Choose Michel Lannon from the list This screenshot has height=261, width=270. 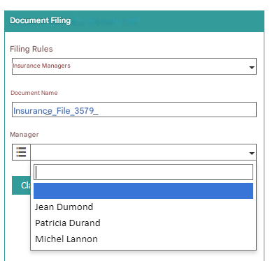[66, 239]
